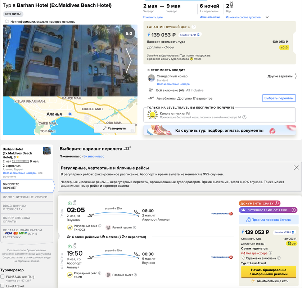Click the main hotel photo
This screenshot has height=288, width=302.
tap(70, 60)
